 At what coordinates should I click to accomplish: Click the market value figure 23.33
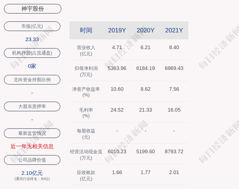tap(32, 39)
